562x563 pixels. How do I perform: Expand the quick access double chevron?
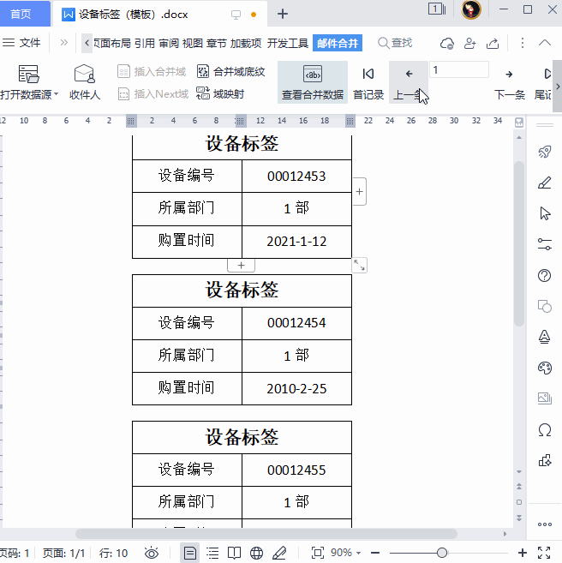coord(64,43)
